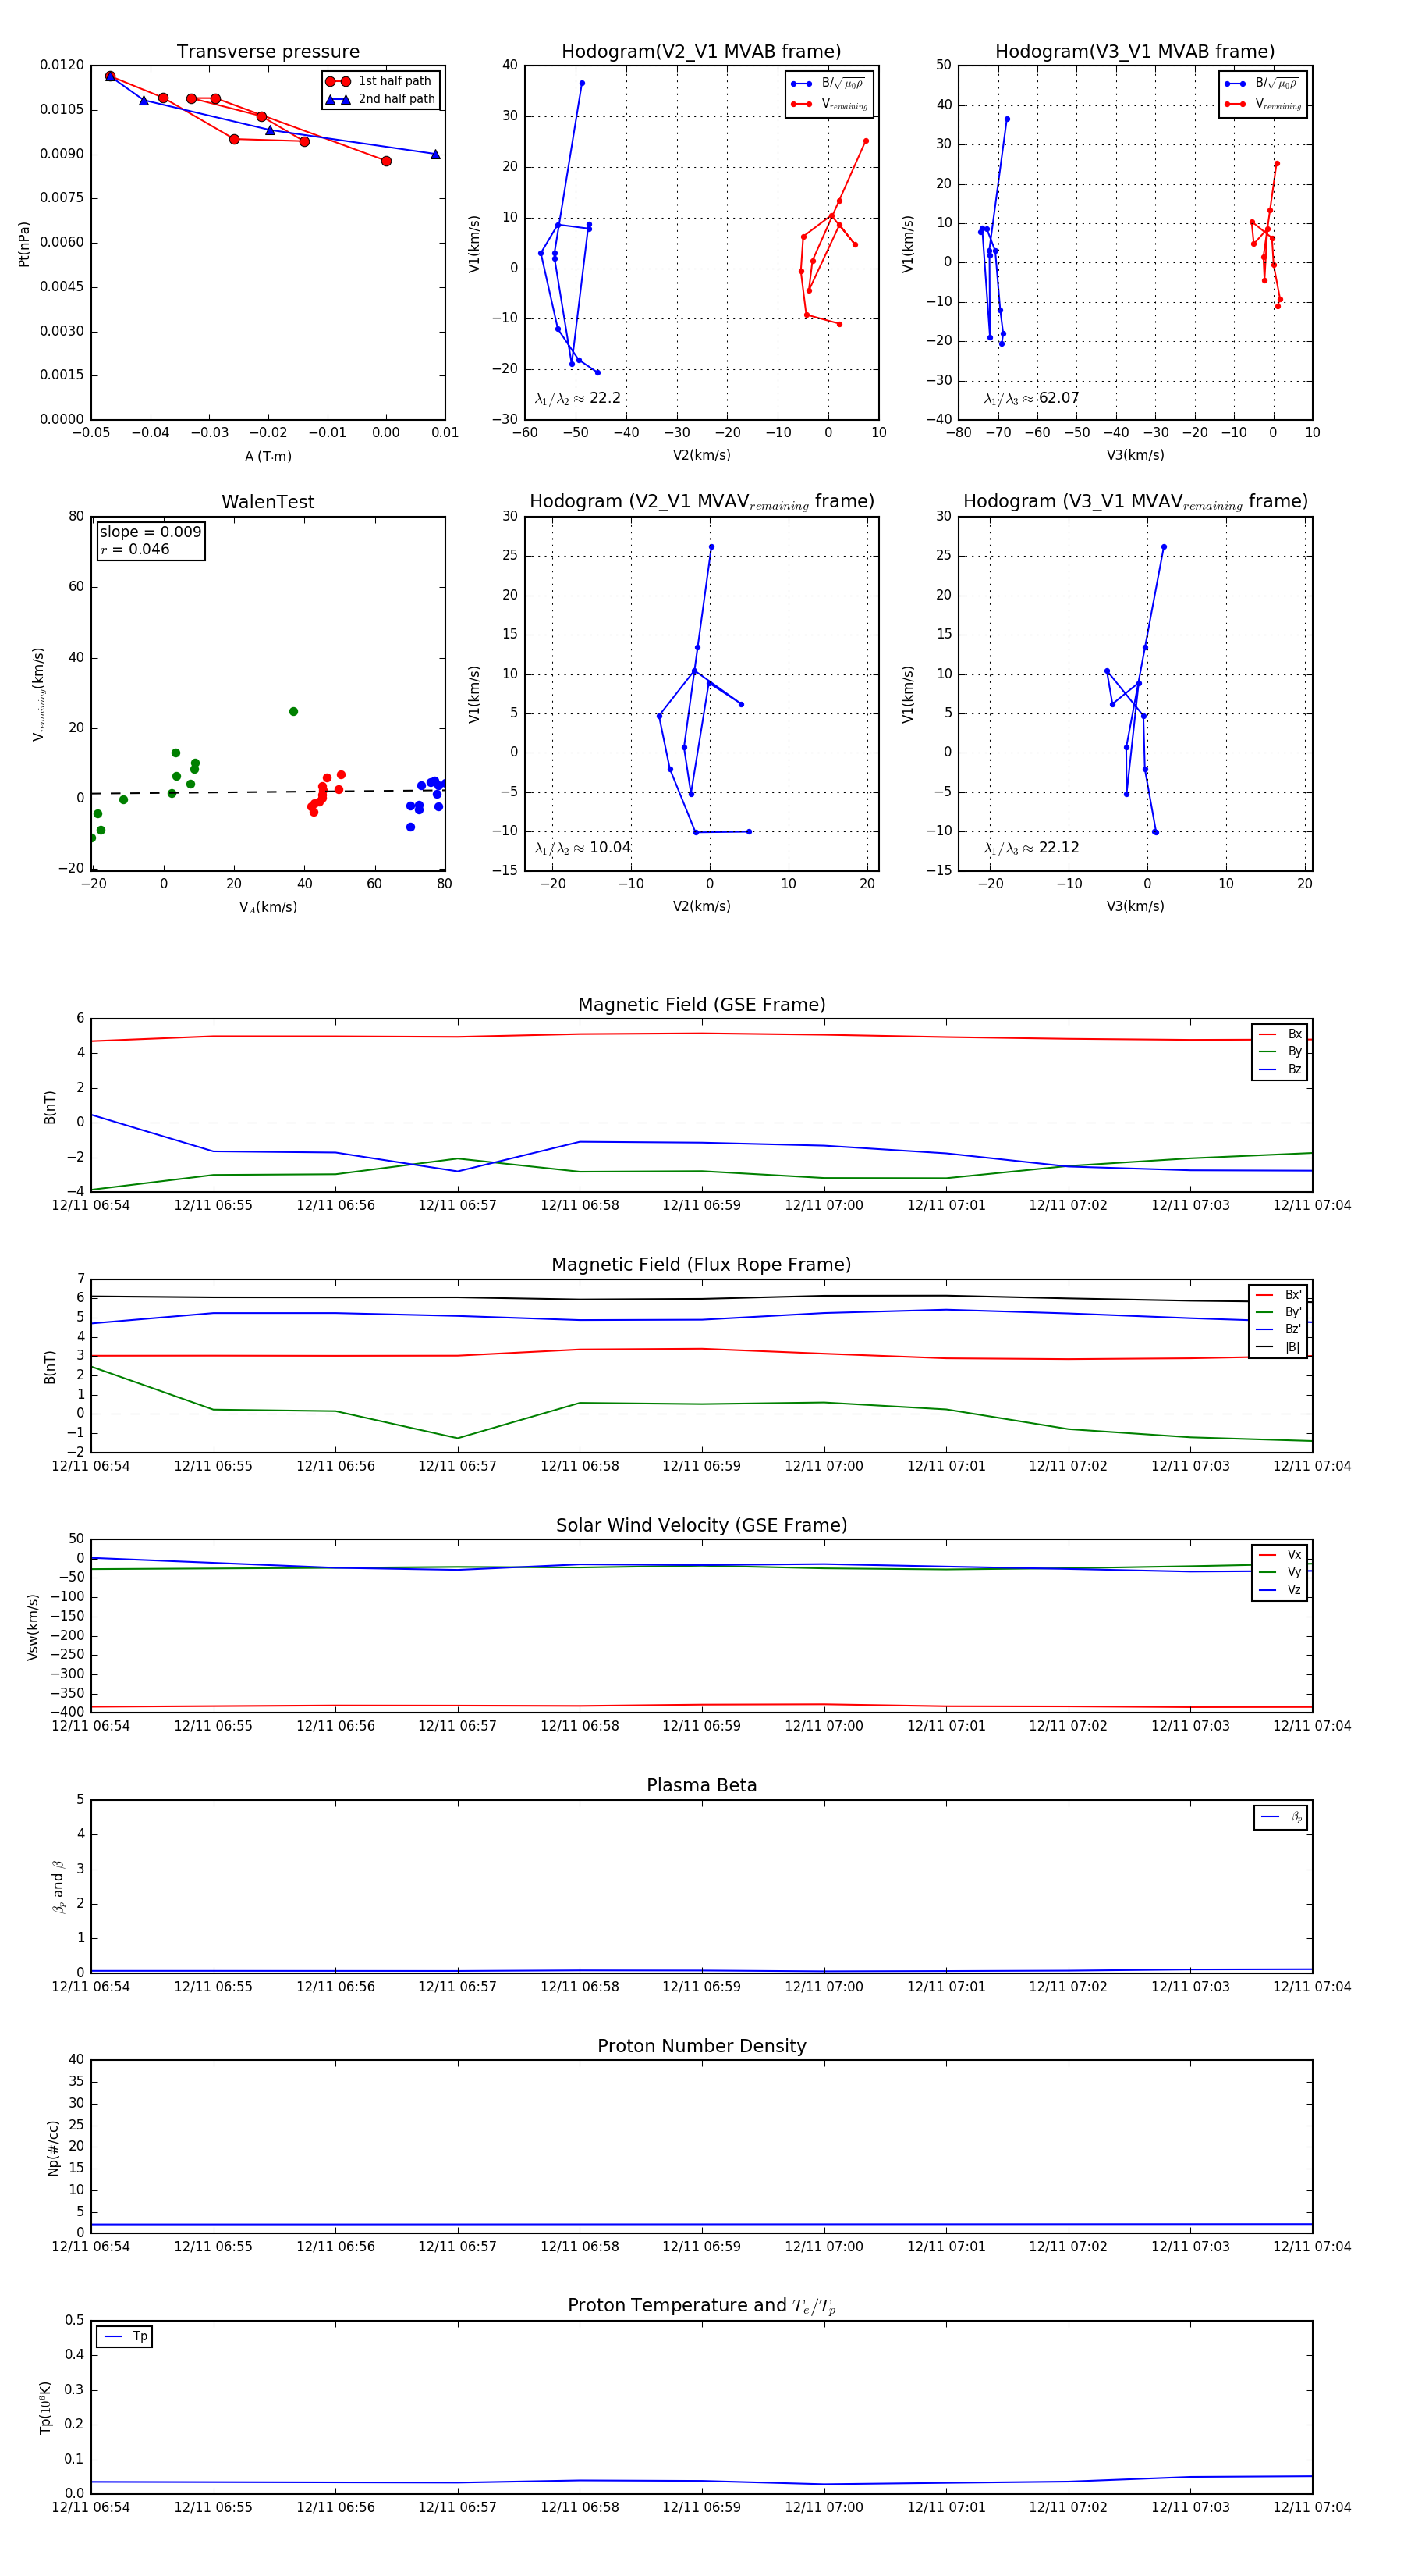Viewport: 1404px width, 2576px height.
Task: Click the eigenvalue ratio 10.04 annotation
Action: click(583, 848)
